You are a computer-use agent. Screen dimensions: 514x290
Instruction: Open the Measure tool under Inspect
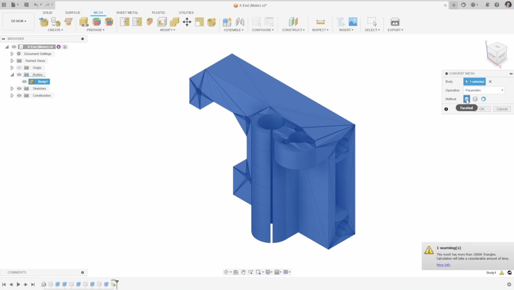(x=320, y=22)
